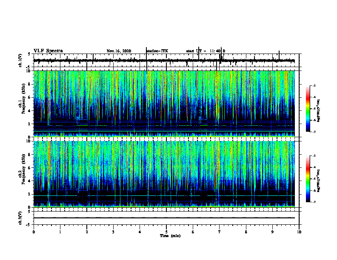The image size is (337, 260).
Task: Click the "-3" tick on the ch.1 color bar
Action: click(314, 85)
